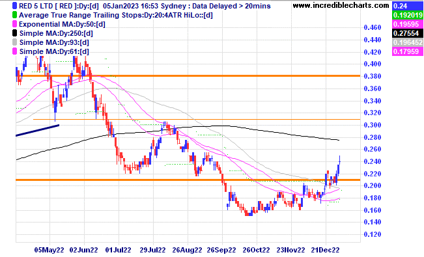Click the blue RED 5 LTD legend swatch
This screenshot has width=424, height=257.
point(14,6)
